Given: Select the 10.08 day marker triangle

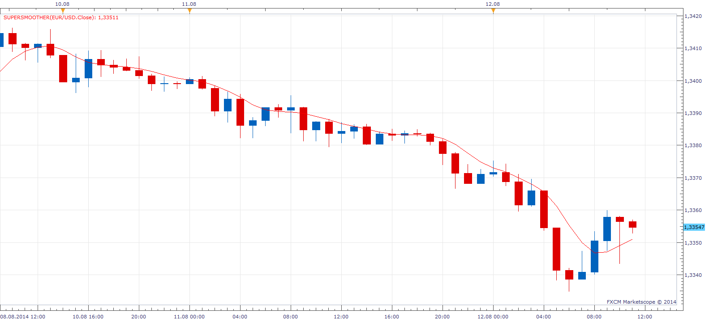Looking at the screenshot, I should pyautogui.click(x=62, y=11).
